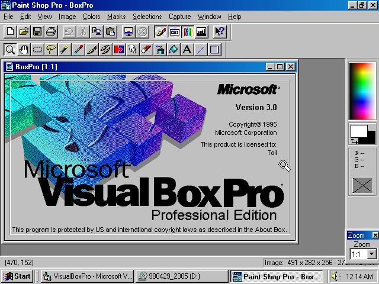The image size is (379, 284).
Task: Pick the Magic Wand tool
Action: [65, 49]
